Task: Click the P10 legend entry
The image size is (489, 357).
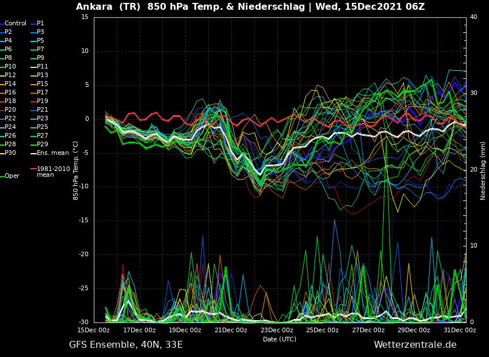Action: click(8, 66)
